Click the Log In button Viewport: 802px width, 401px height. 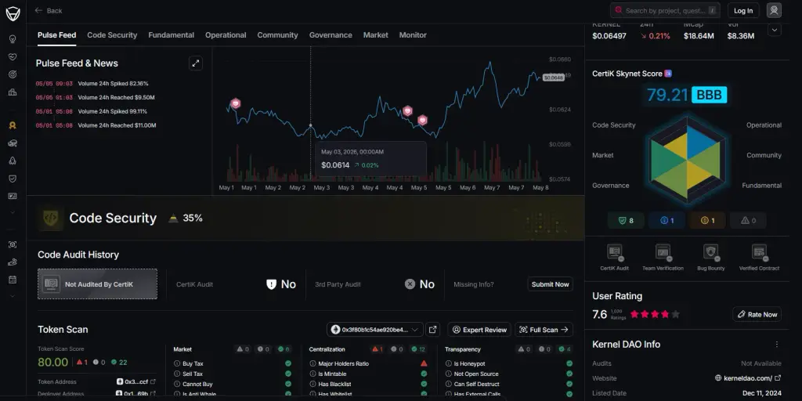pyautogui.click(x=743, y=10)
